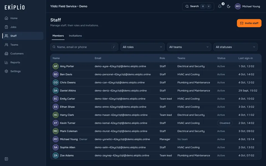Click Zoe Adams's name
This screenshot has width=266, height=166.
point(67,155)
